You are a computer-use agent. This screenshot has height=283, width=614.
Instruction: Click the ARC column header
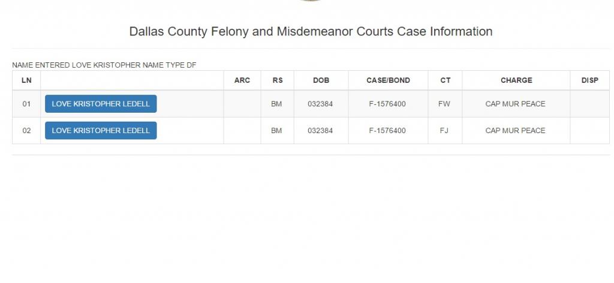[242, 80]
